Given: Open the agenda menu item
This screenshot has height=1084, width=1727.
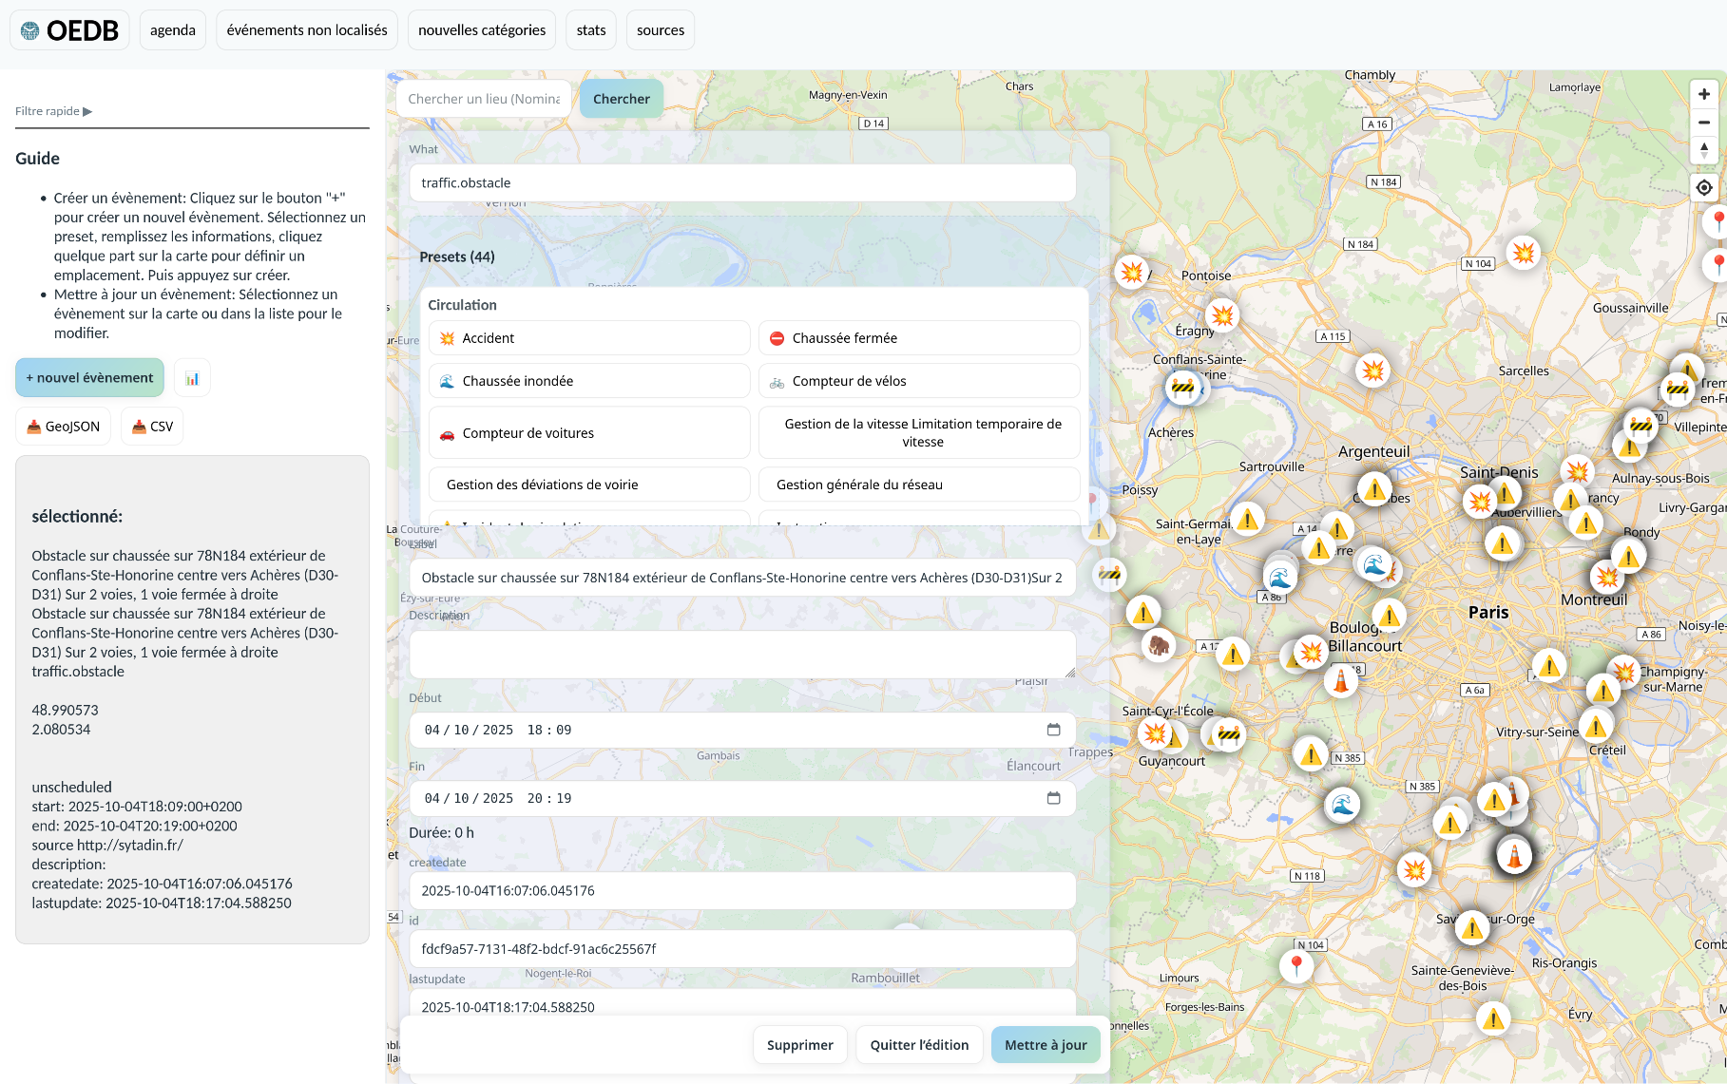Looking at the screenshot, I should click(172, 30).
